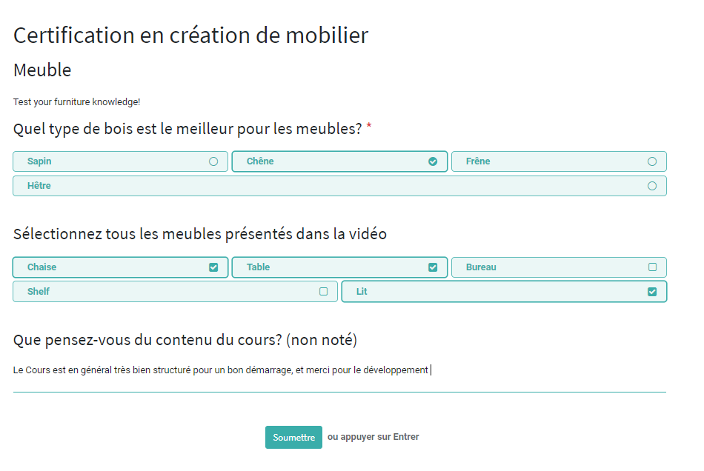The height and width of the screenshot is (471, 704).
Task: Click 'Test your furniture knowledge!' description
Action: pyautogui.click(x=76, y=101)
